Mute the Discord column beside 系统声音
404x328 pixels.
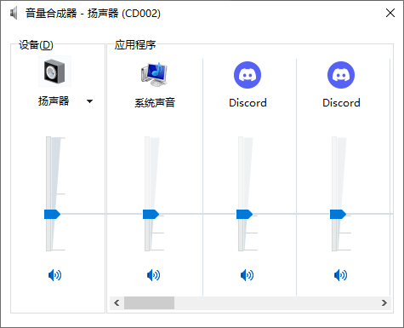click(x=247, y=275)
